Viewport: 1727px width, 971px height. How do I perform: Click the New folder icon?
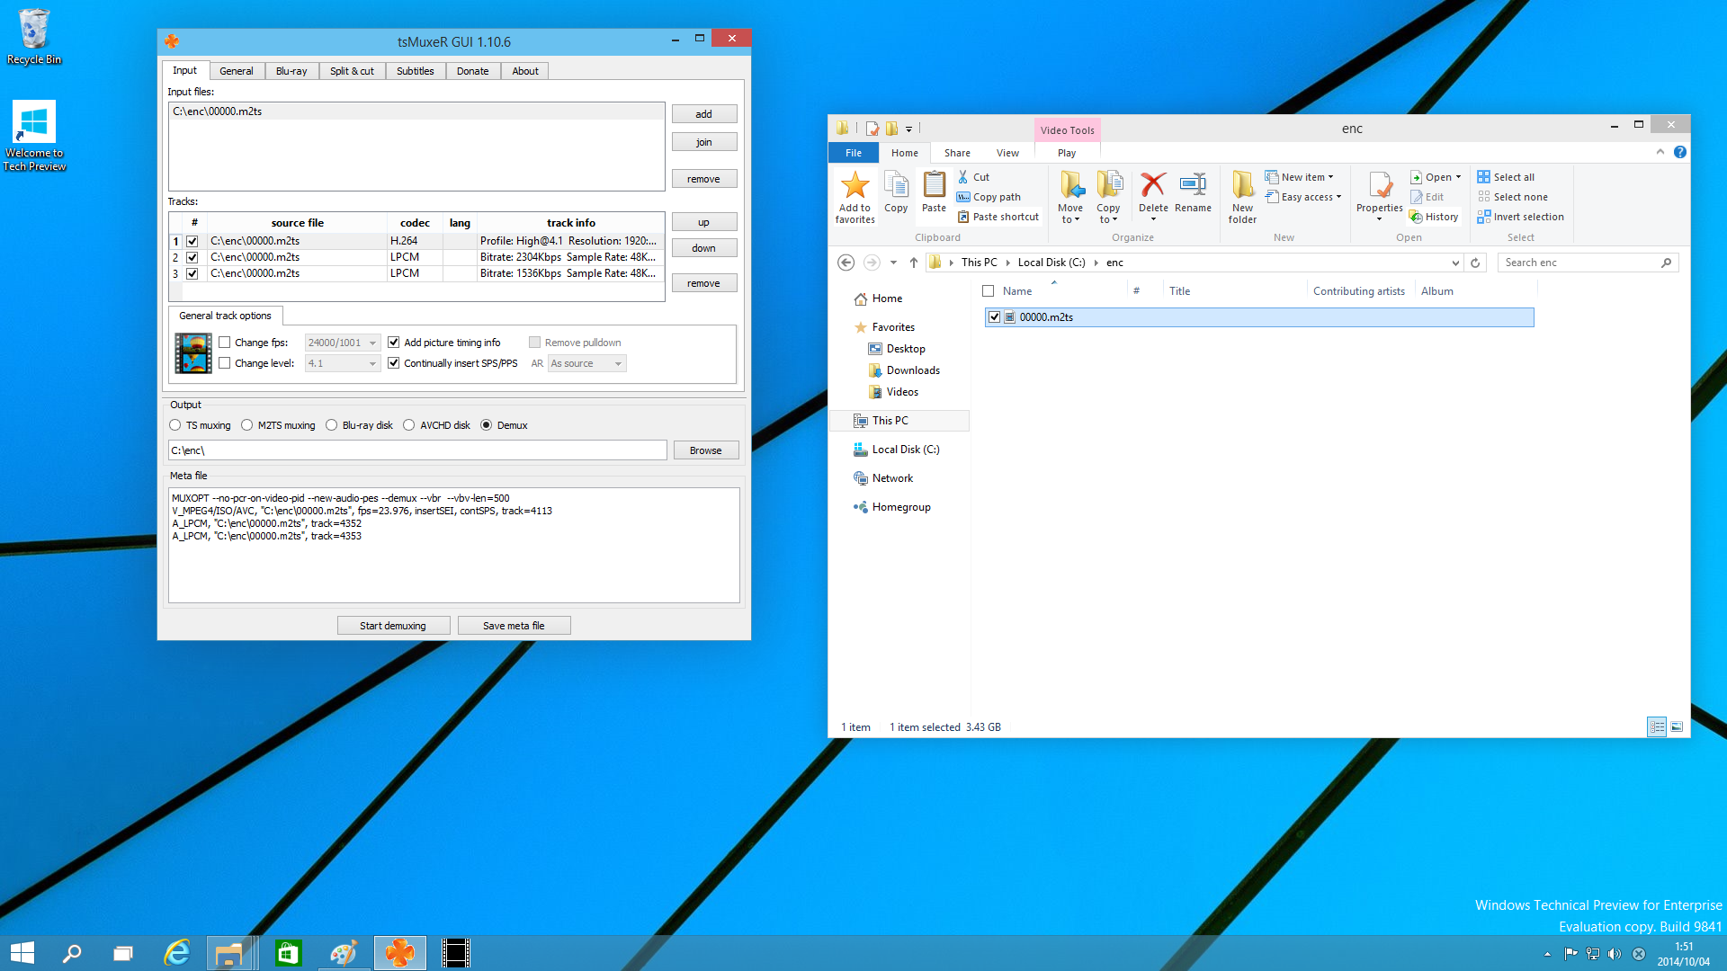[1242, 185]
